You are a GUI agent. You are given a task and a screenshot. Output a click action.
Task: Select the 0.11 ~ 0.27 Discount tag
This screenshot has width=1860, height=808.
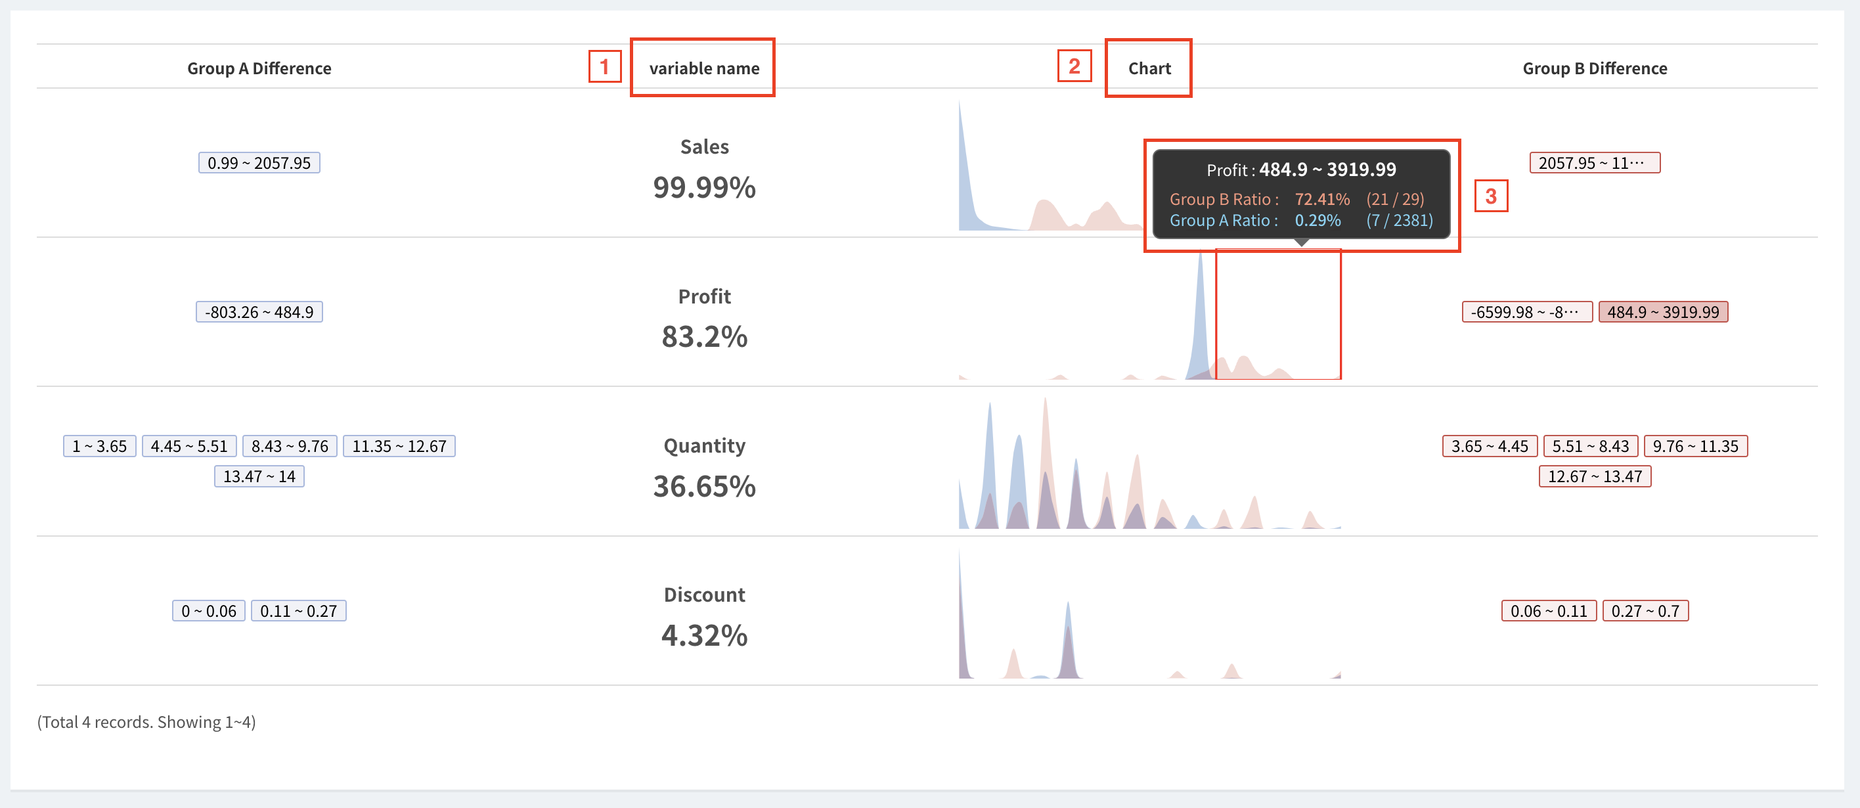(298, 611)
